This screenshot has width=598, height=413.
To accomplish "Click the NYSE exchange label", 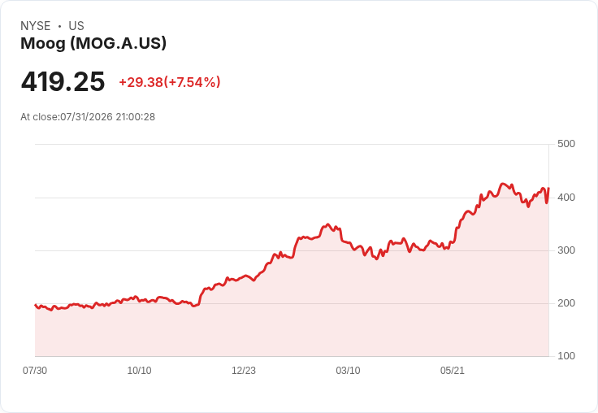I will point(36,26).
